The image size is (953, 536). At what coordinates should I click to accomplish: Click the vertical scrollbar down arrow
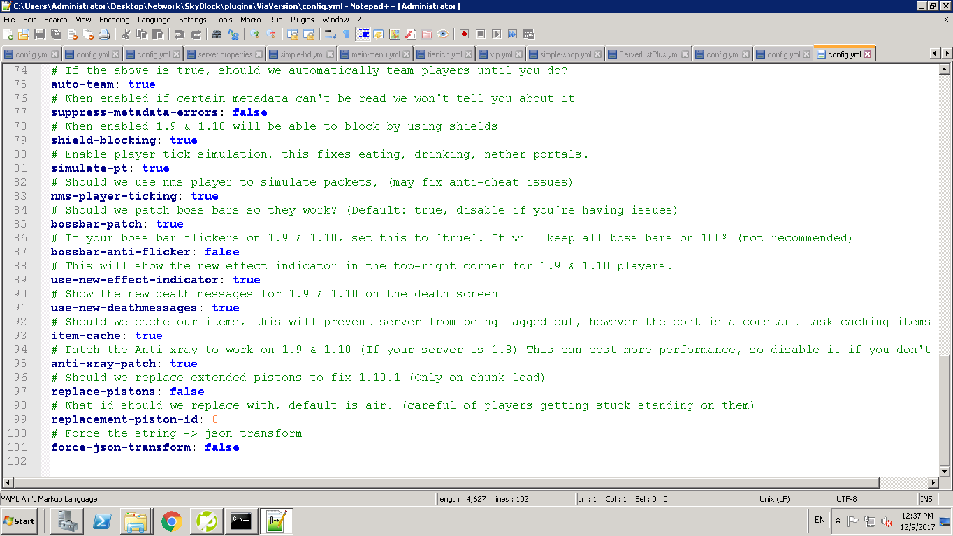[945, 471]
